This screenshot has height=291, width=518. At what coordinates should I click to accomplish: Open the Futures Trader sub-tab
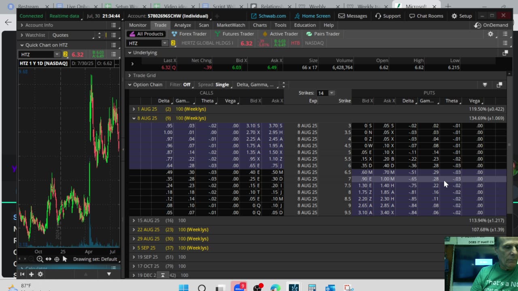[x=234, y=34]
